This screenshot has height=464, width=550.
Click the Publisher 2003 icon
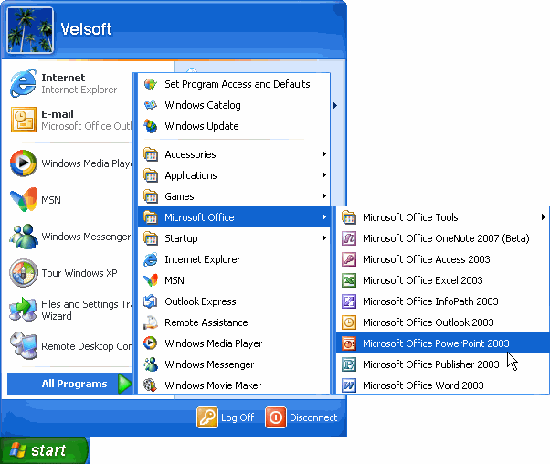coord(349,364)
